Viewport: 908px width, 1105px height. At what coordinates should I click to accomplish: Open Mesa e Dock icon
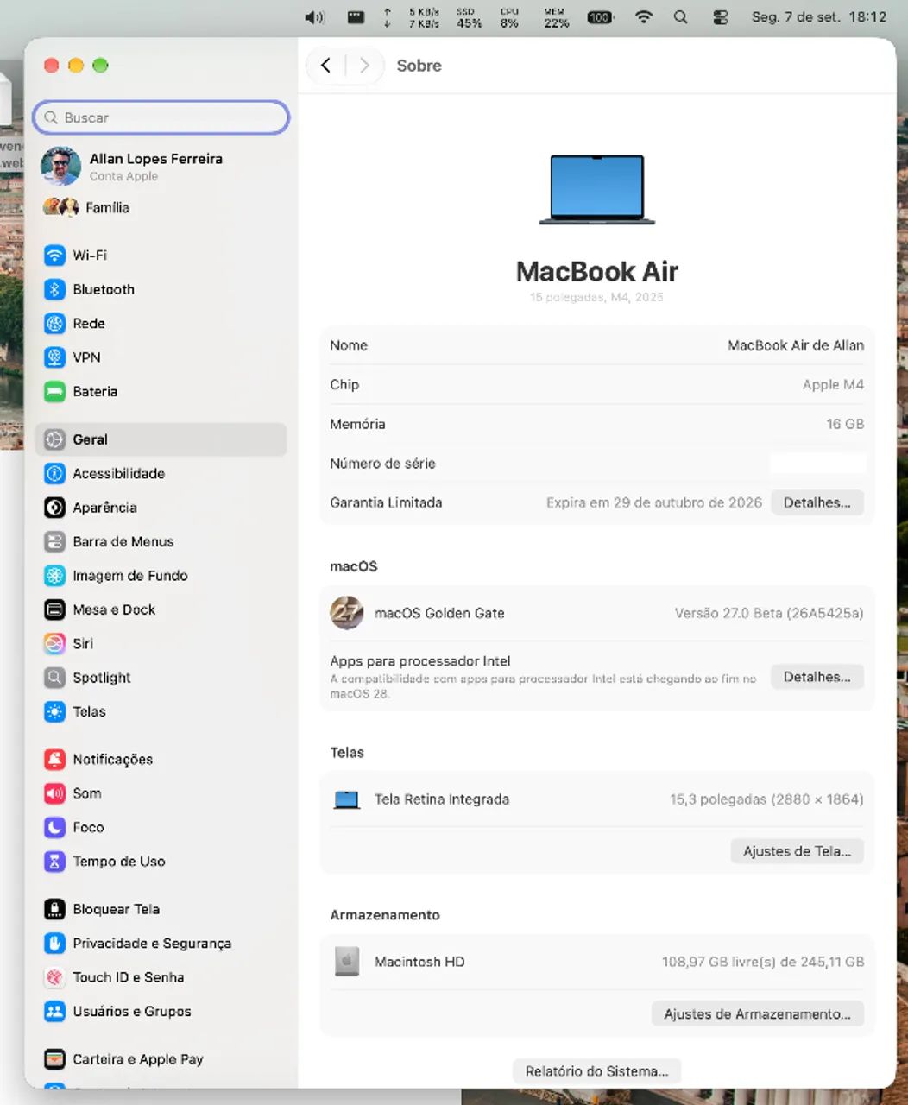(x=54, y=609)
